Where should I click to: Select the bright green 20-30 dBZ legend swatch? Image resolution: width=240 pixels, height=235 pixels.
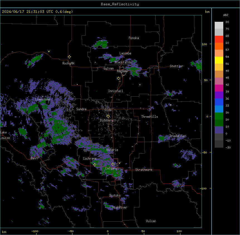click(x=219, y=116)
